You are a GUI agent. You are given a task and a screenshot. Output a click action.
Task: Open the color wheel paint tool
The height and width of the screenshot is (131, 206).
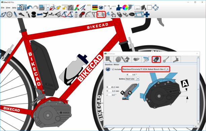[125, 8]
